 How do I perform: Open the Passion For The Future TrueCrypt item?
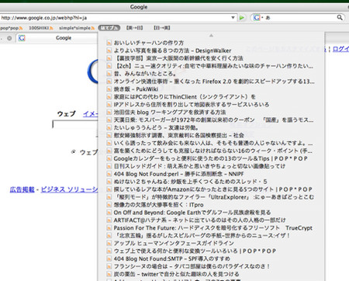[211, 228]
